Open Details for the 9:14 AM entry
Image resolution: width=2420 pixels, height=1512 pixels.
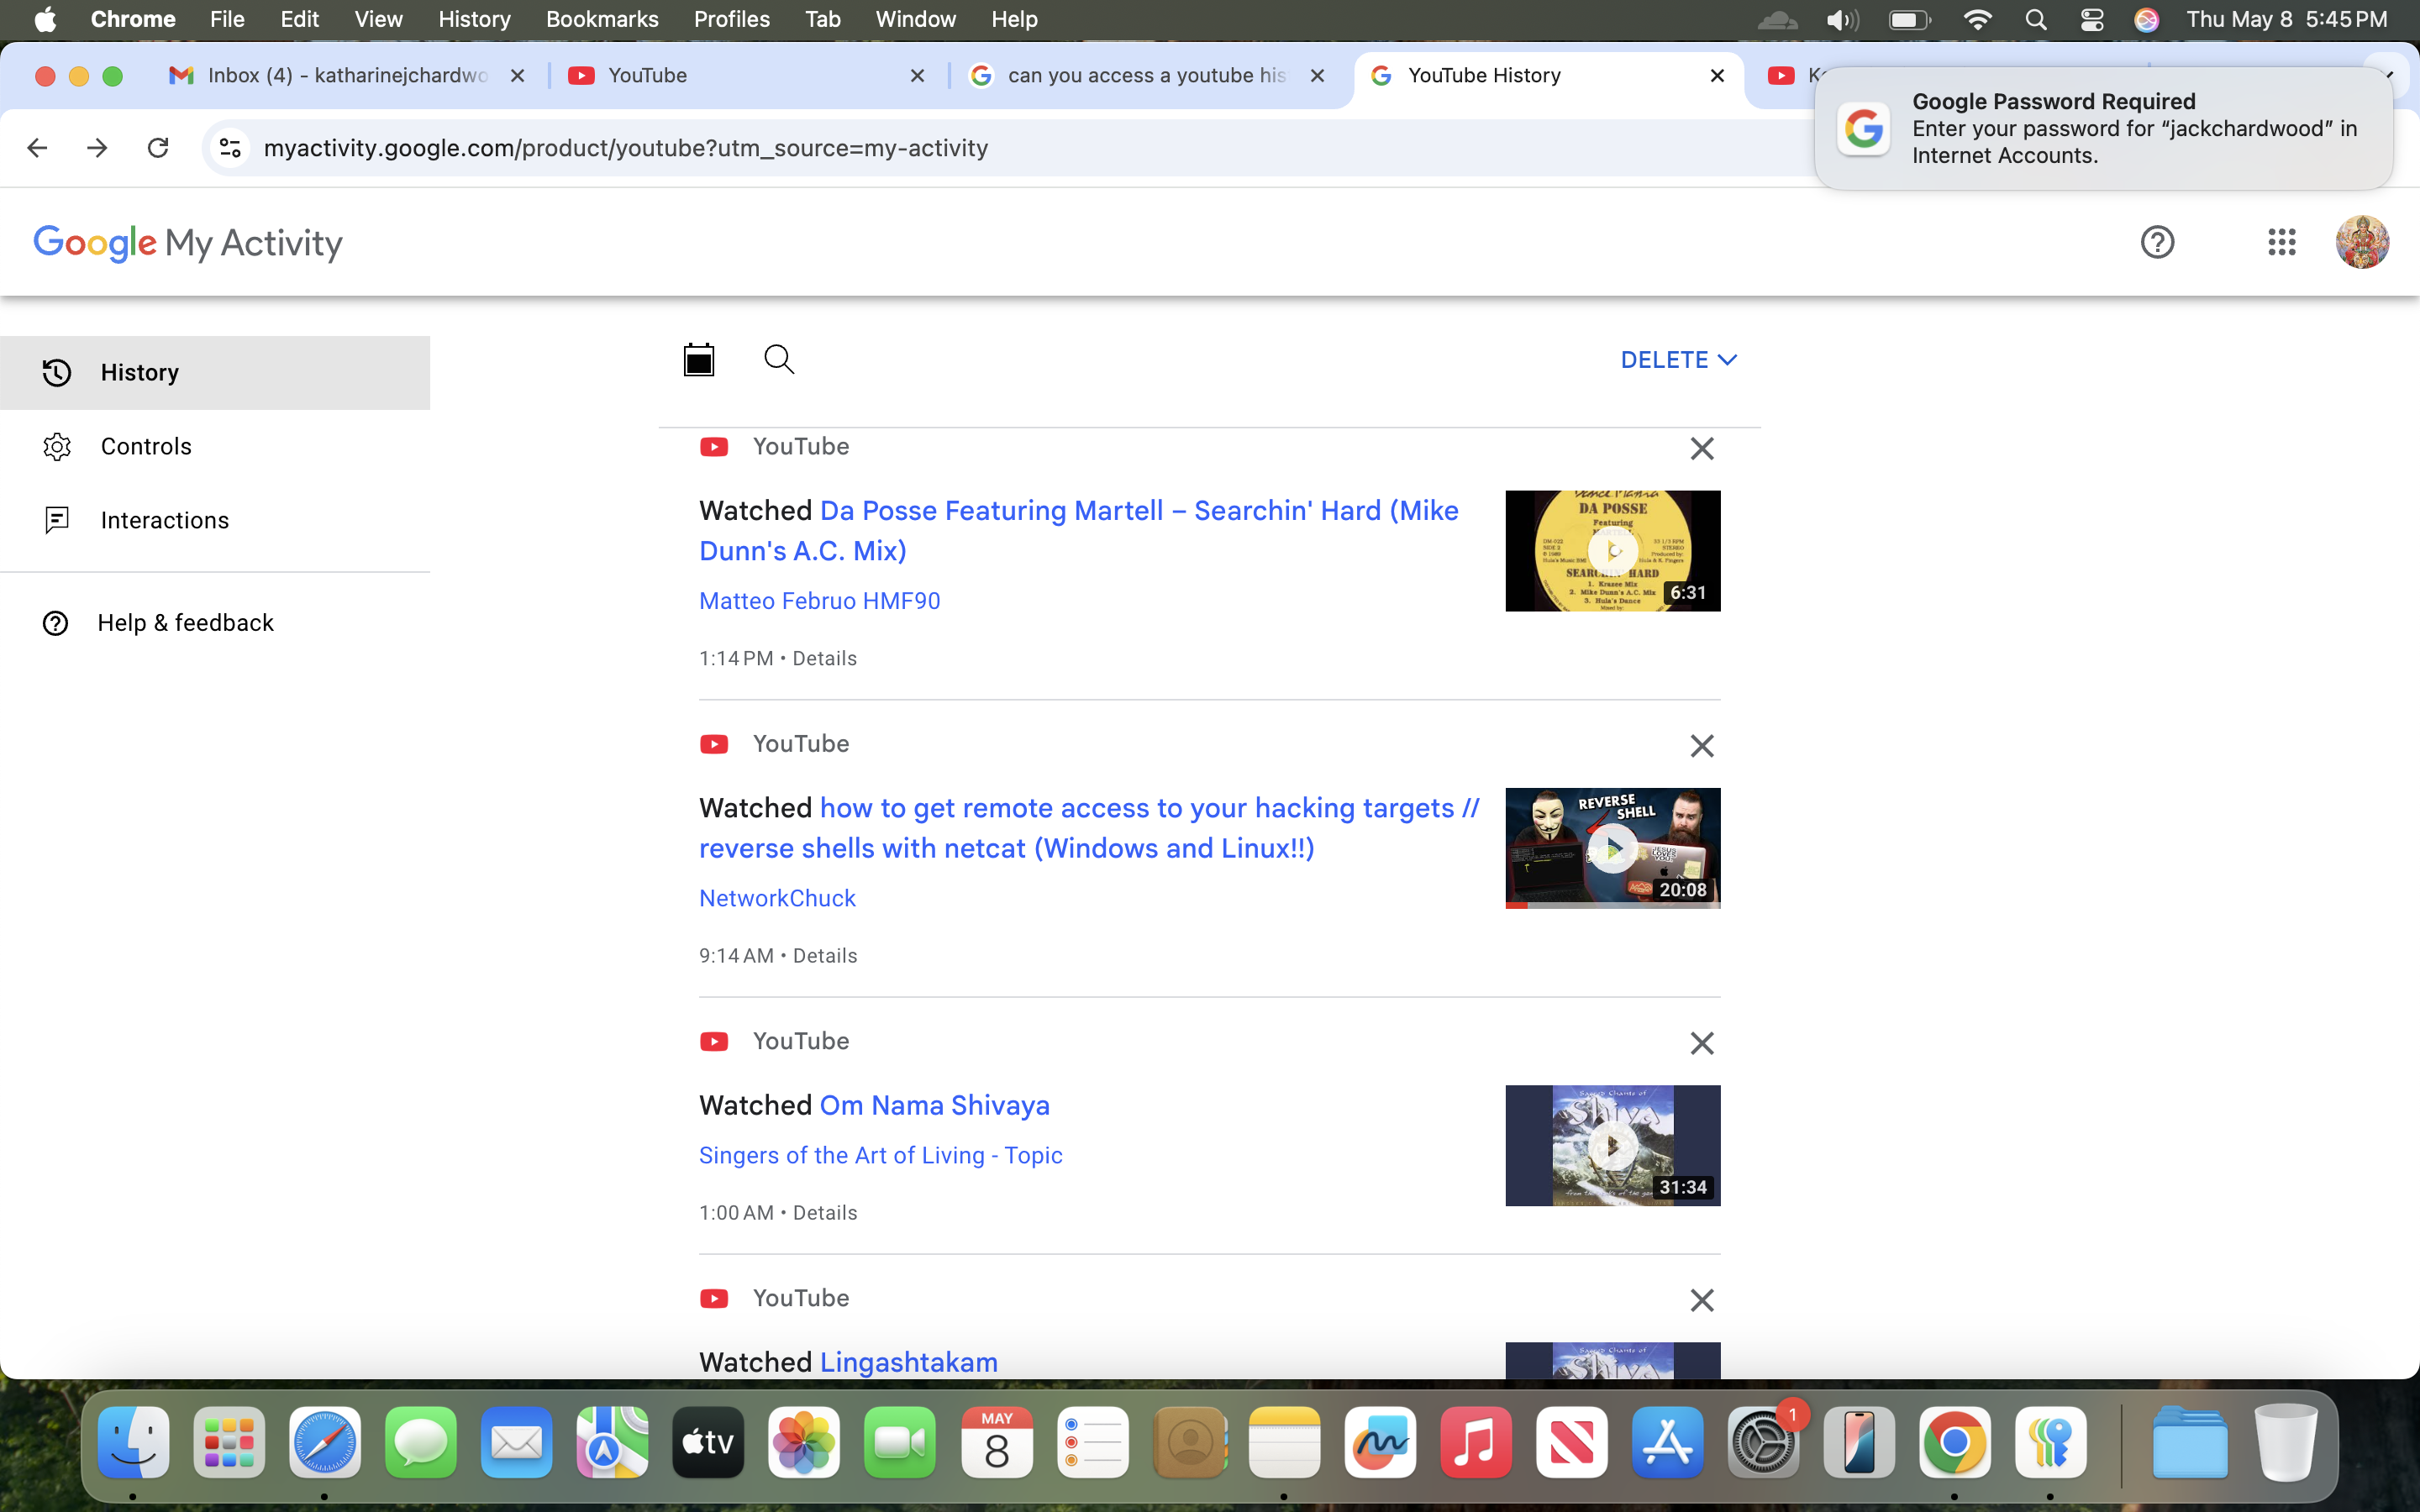[824, 956]
